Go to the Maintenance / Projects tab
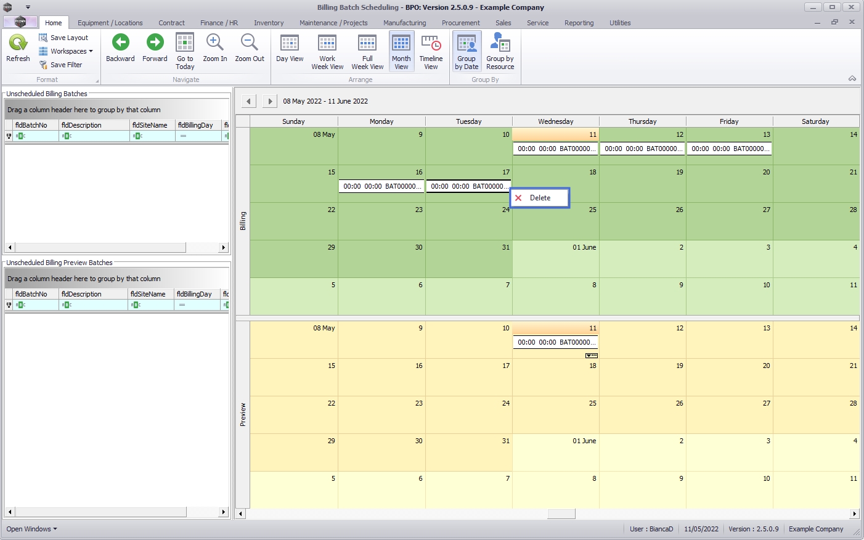The image size is (864, 540). (x=333, y=23)
